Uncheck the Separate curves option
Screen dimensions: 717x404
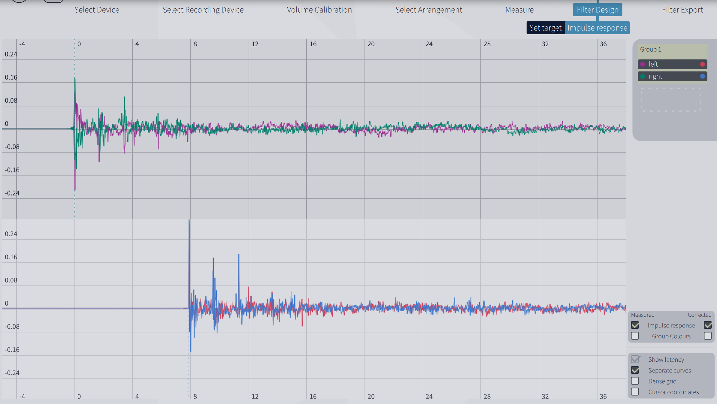(635, 370)
